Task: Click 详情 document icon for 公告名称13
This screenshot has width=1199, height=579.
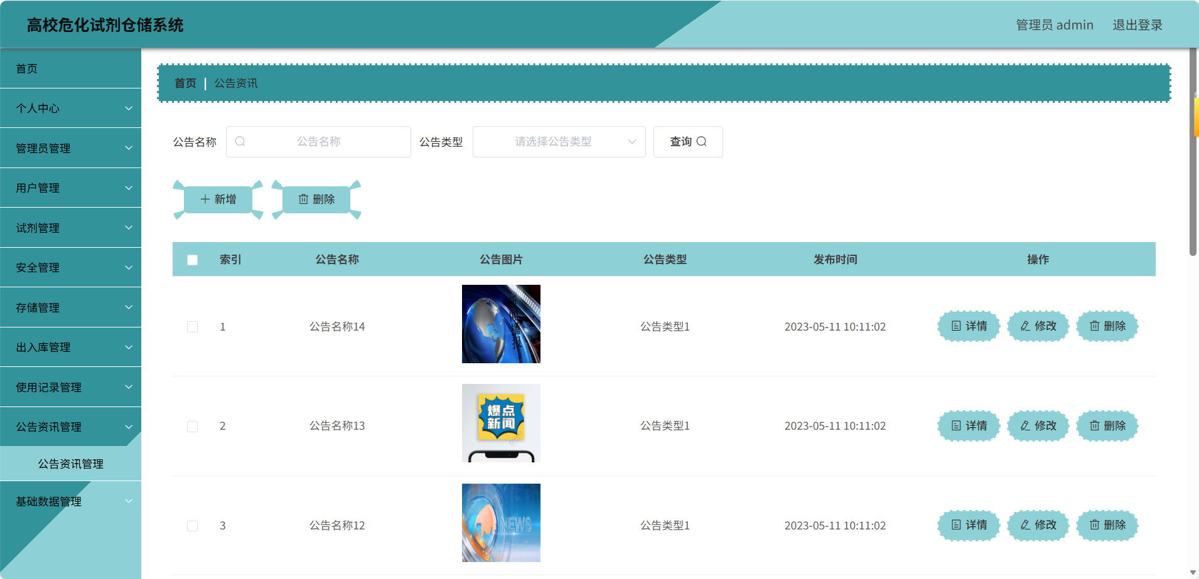Action: pyautogui.click(x=956, y=426)
